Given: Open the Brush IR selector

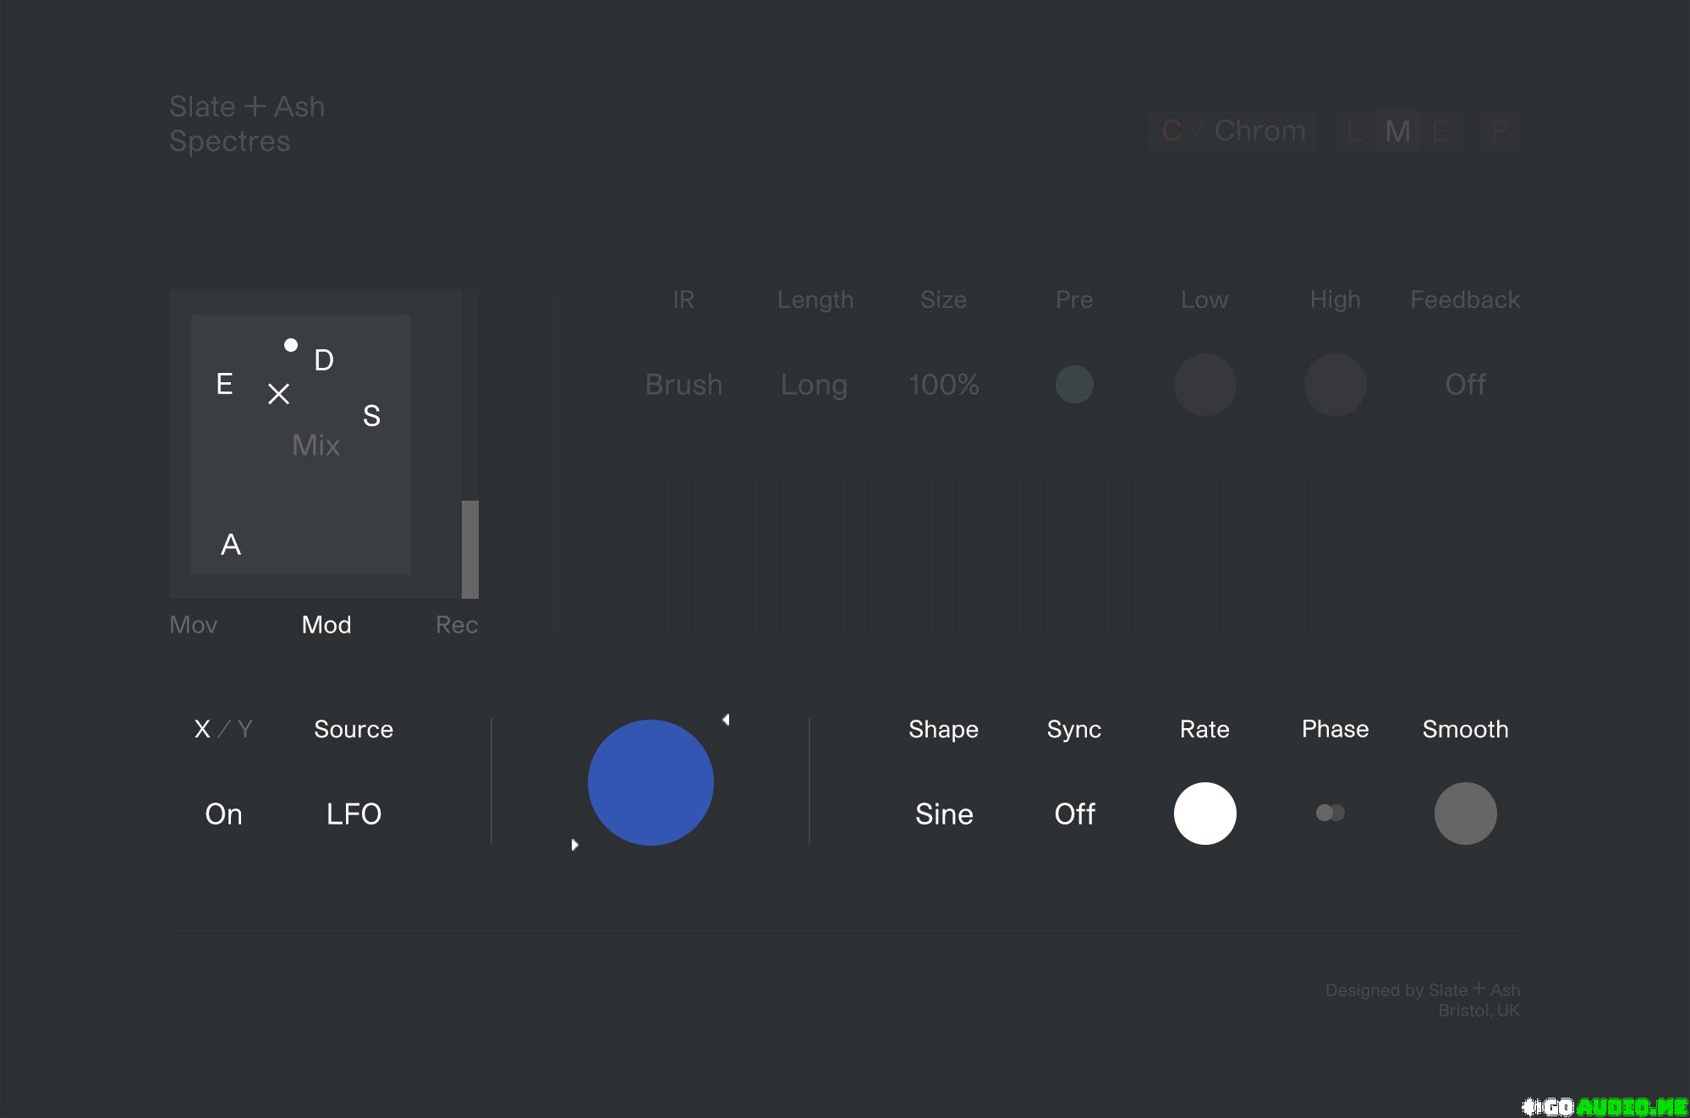Looking at the screenshot, I should click(683, 385).
